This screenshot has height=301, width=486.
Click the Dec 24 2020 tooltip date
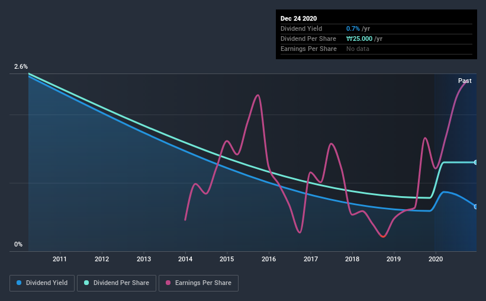pyautogui.click(x=298, y=18)
